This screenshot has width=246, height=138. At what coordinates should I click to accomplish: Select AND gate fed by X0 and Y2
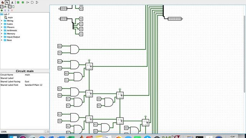(109, 102)
